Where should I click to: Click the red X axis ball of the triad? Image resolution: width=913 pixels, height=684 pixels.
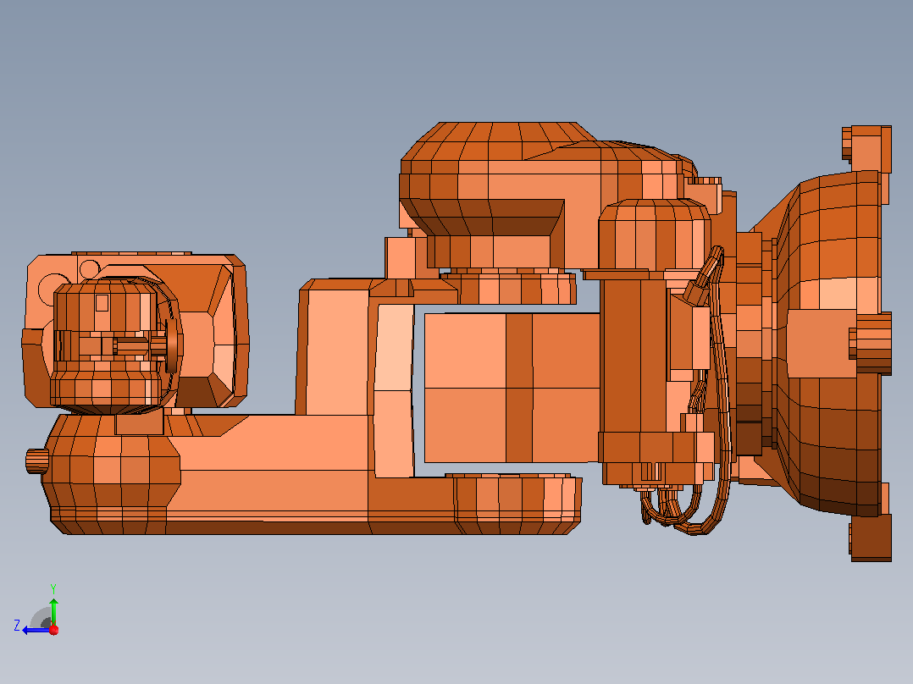click(54, 630)
